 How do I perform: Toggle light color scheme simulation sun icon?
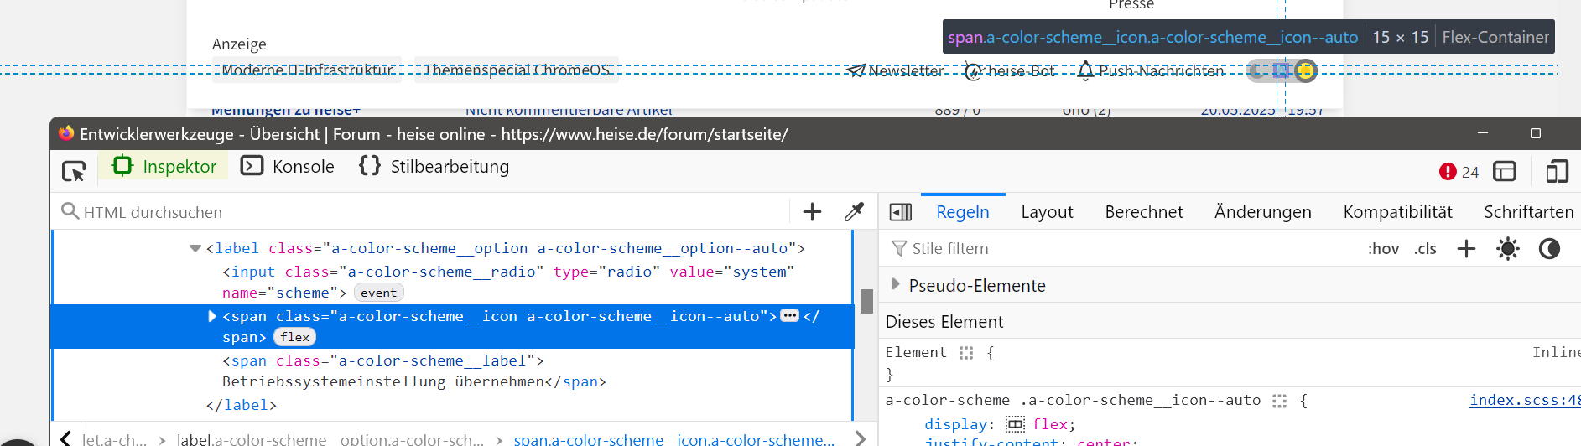tap(1508, 249)
